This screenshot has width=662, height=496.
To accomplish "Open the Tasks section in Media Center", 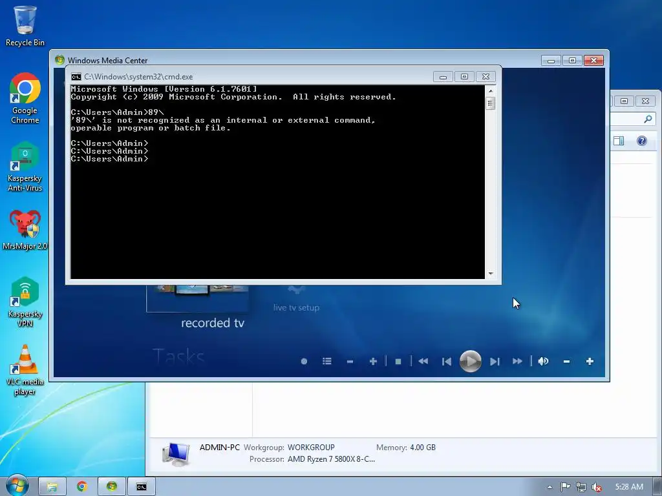I will click(x=178, y=356).
